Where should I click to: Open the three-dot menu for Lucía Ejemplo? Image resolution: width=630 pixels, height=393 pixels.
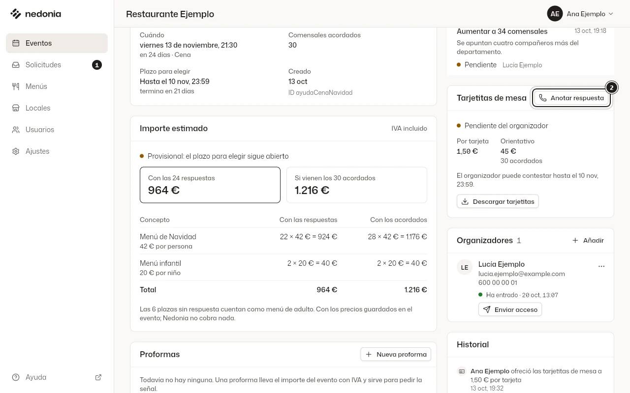601,266
